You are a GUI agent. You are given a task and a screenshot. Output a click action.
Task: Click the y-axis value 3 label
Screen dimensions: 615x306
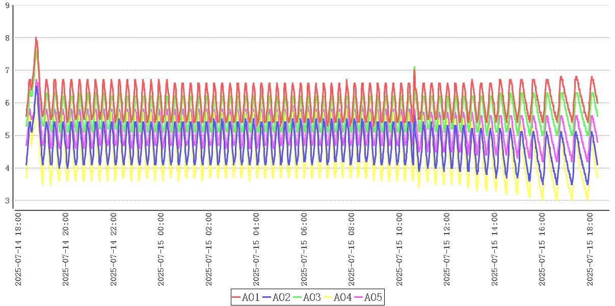click(7, 200)
